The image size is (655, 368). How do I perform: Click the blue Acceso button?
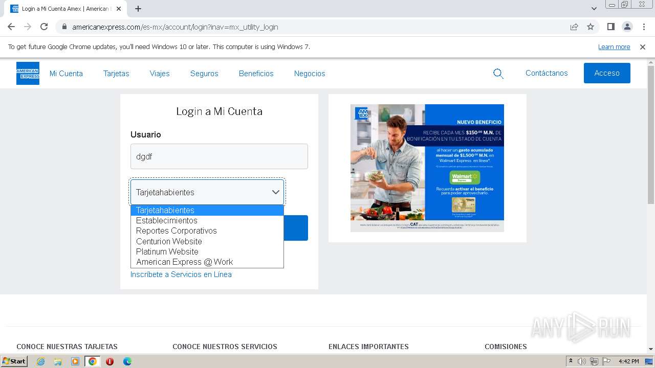pyautogui.click(x=607, y=73)
